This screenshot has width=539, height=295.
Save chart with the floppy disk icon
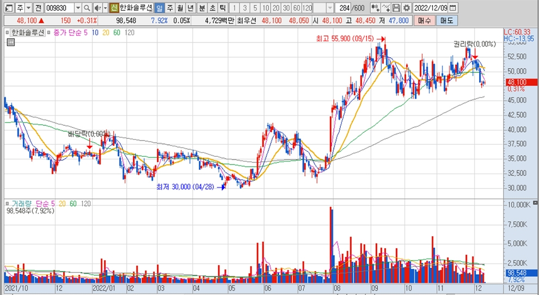tap(396, 8)
